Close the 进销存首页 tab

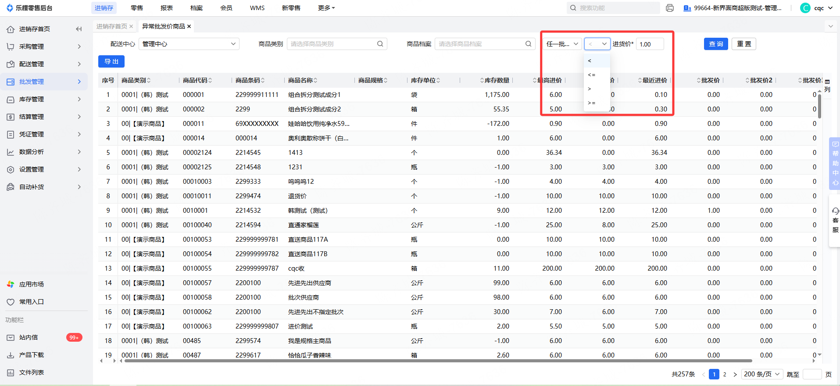tap(131, 26)
